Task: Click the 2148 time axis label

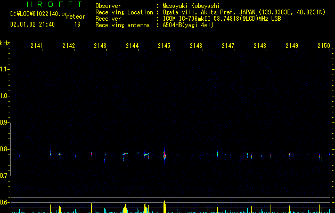Action: tap(260, 45)
